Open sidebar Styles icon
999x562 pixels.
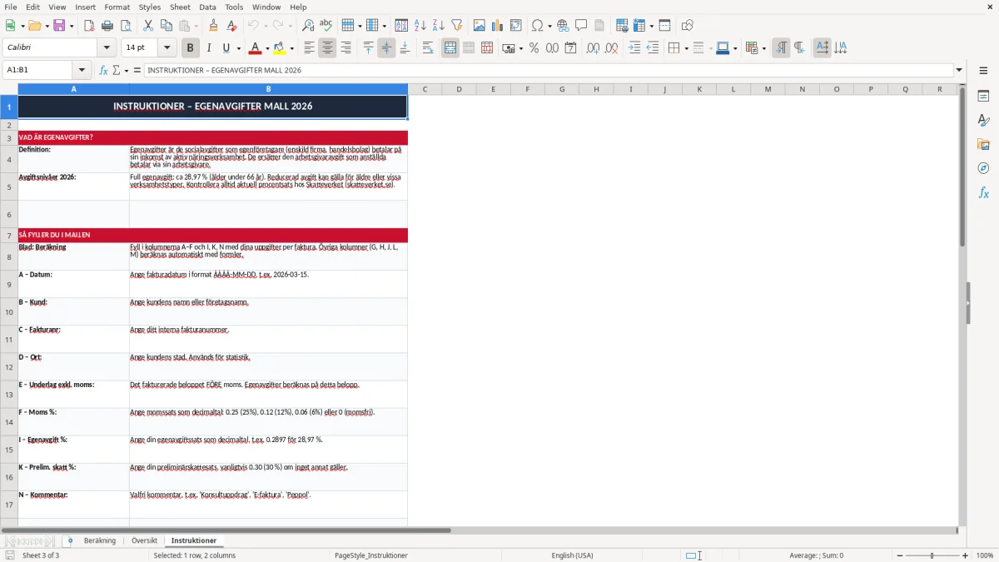(983, 121)
